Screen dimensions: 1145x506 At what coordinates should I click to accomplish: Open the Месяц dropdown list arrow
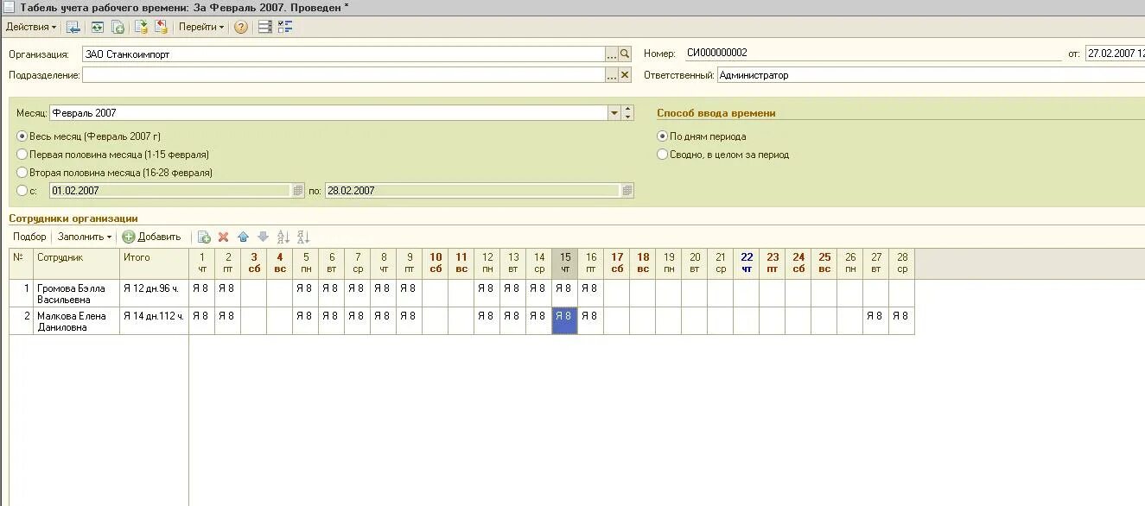pyautogui.click(x=614, y=113)
